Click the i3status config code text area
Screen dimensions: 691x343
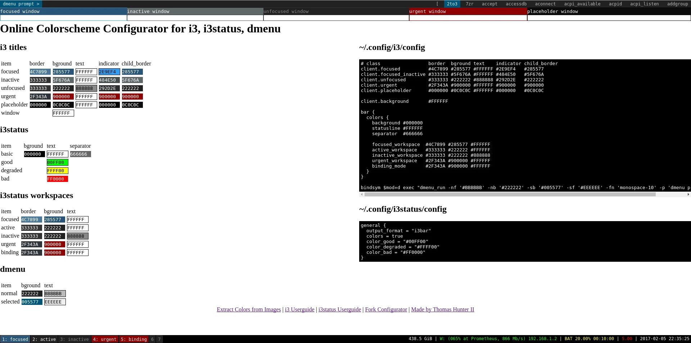pos(525,241)
